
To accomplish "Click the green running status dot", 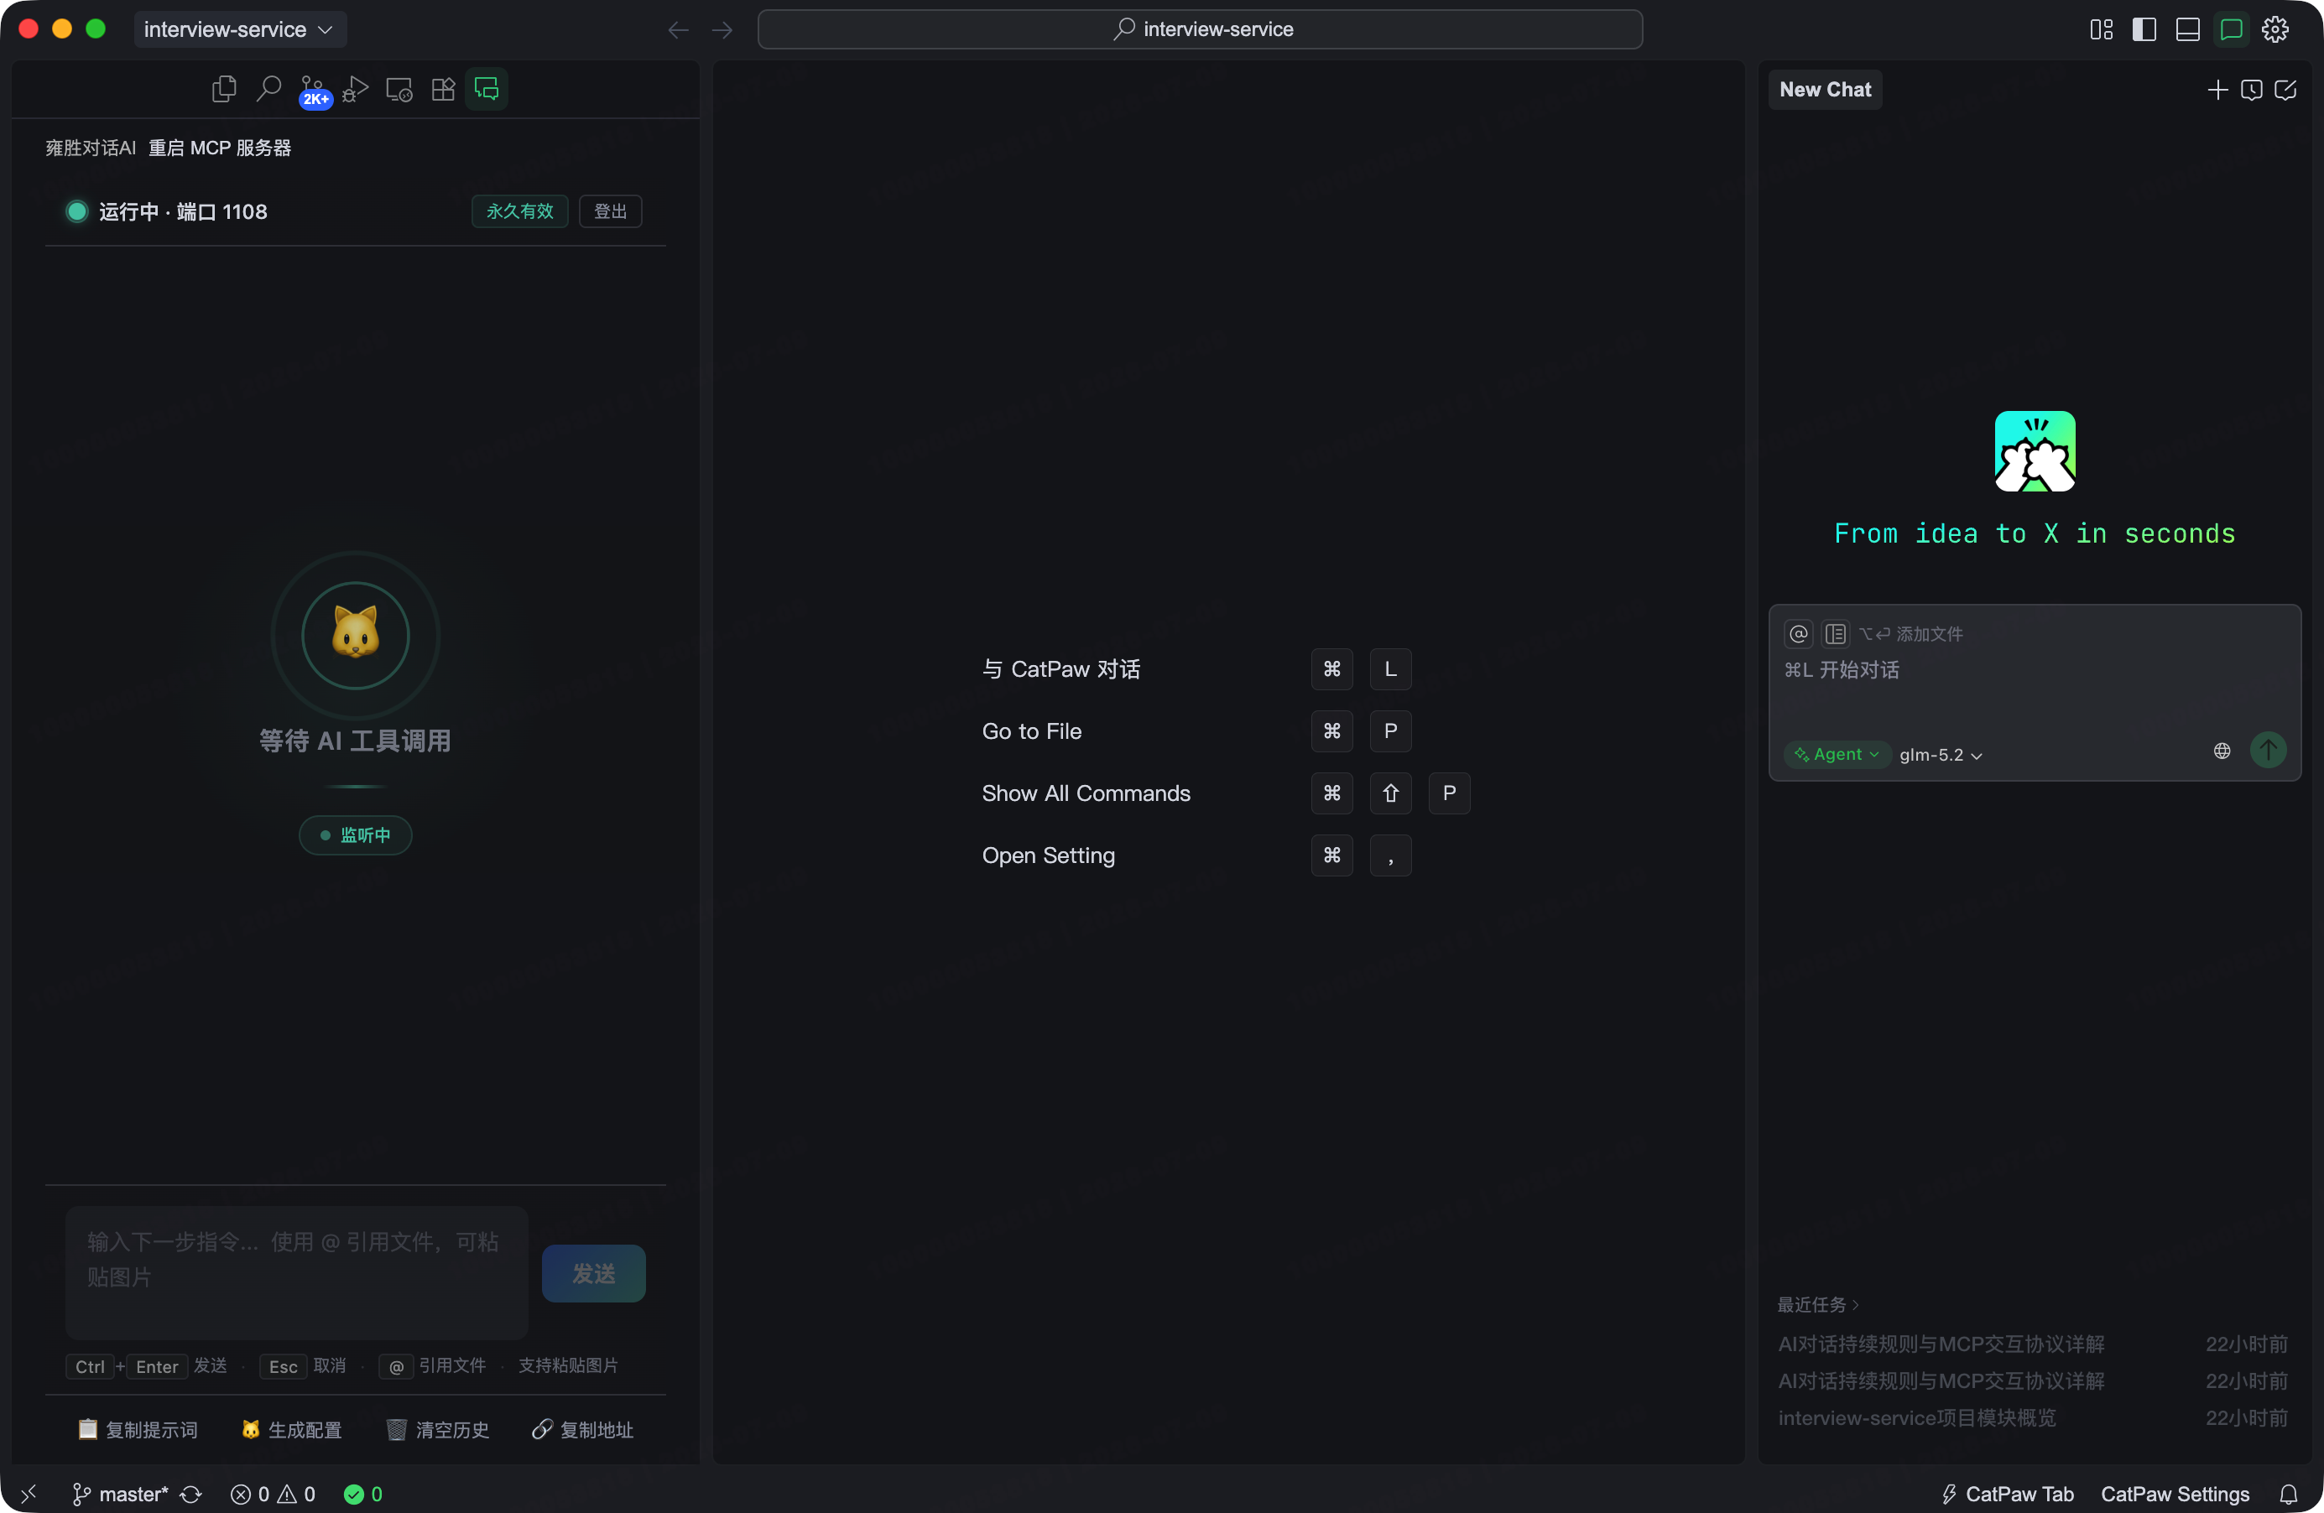I will pyautogui.click(x=76, y=212).
